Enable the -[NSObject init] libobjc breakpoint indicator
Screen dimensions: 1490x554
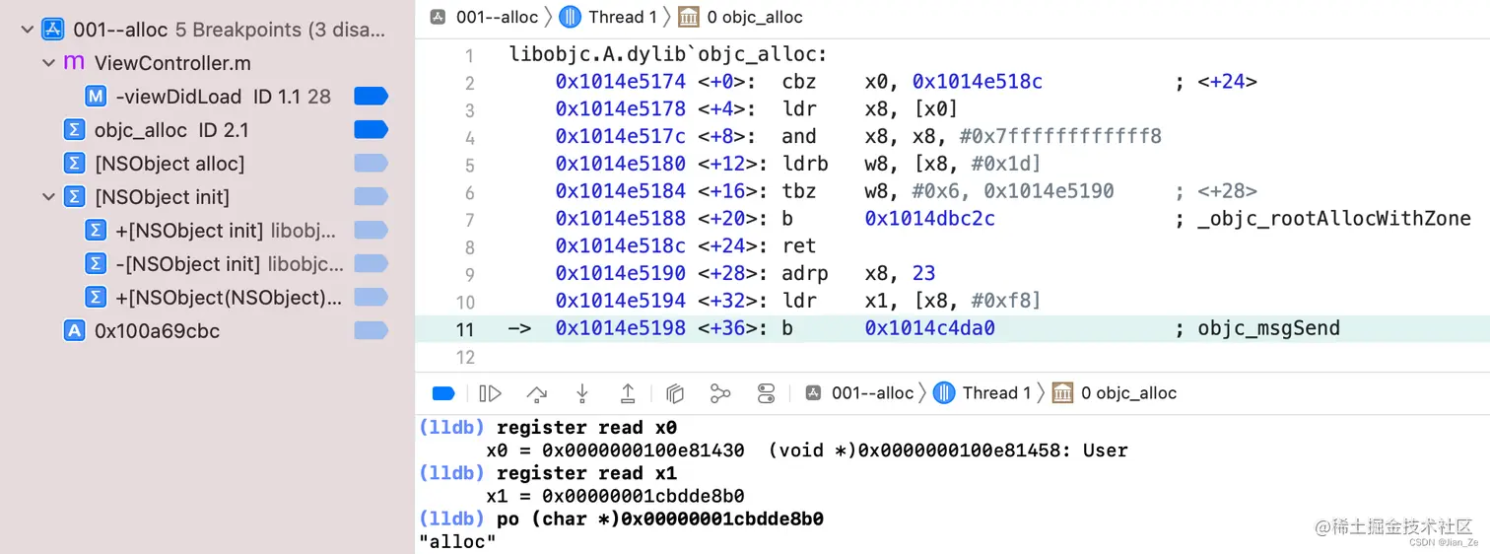[372, 264]
